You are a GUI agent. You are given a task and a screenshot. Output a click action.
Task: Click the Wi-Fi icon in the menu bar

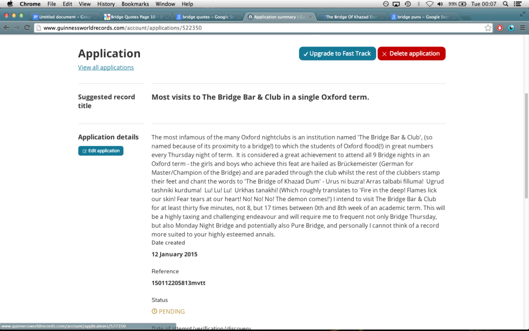coord(429,4)
